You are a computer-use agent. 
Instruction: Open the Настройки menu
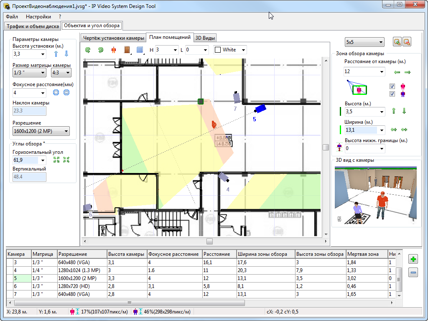click(38, 17)
